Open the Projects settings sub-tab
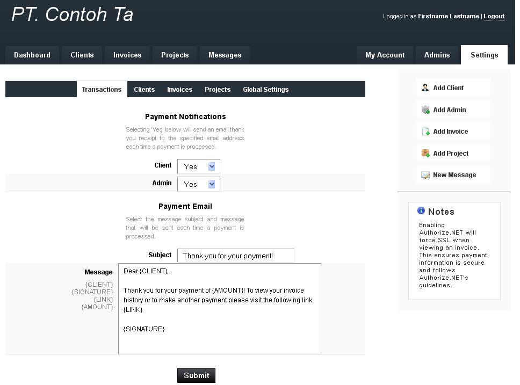This screenshot has height=385, width=520. pyautogui.click(x=218, y=90)
